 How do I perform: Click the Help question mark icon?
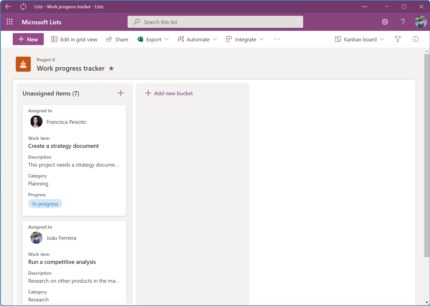402,22
